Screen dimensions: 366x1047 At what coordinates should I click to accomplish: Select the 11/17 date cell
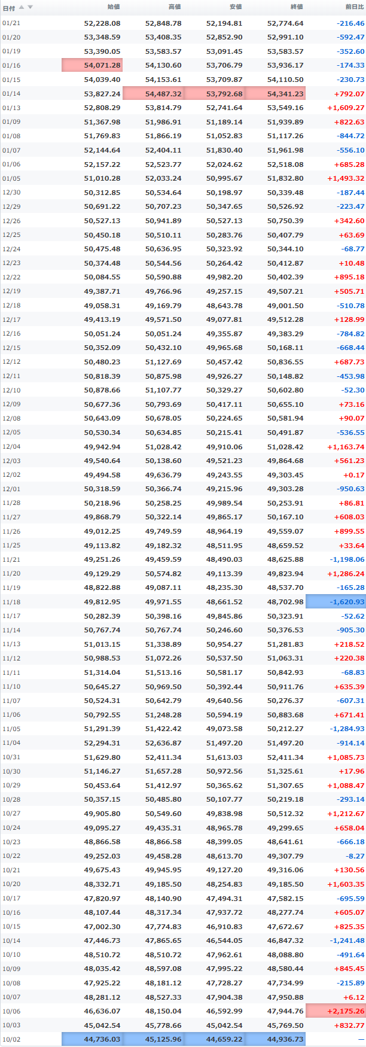coord(11,616)
